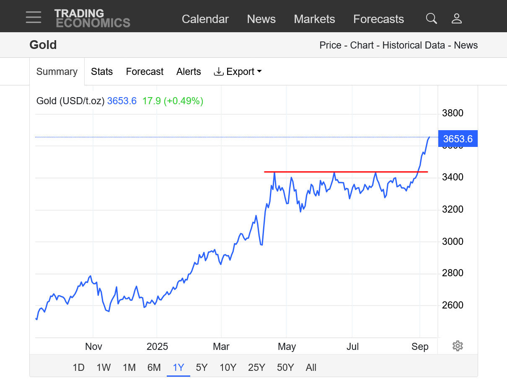Expand the Export dropdown

point(238,72)
